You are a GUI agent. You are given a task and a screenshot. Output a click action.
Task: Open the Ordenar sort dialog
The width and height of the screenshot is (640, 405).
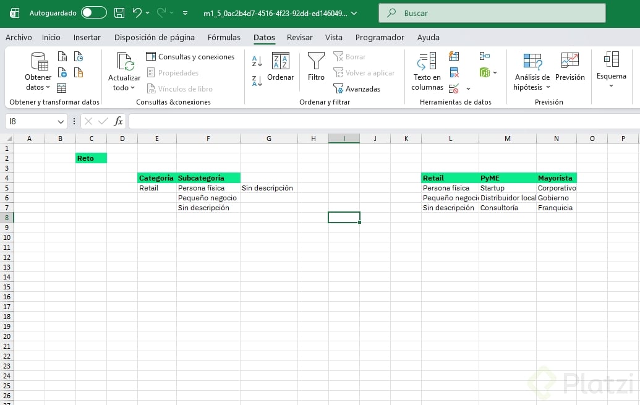[x=281, y=67]
